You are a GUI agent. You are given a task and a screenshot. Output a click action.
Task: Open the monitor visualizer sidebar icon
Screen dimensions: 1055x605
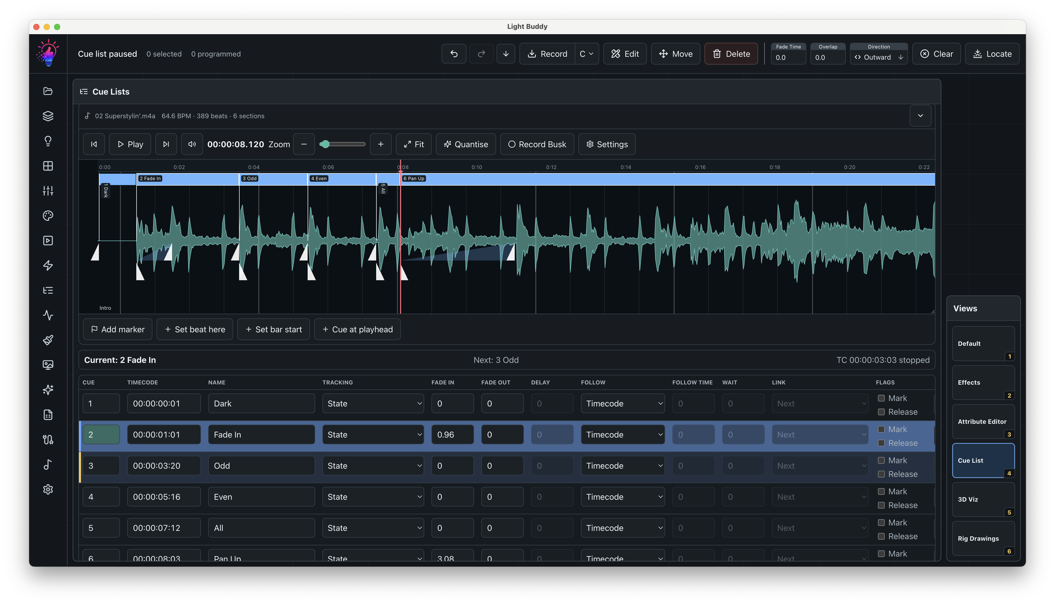click(x=48, y=365)
